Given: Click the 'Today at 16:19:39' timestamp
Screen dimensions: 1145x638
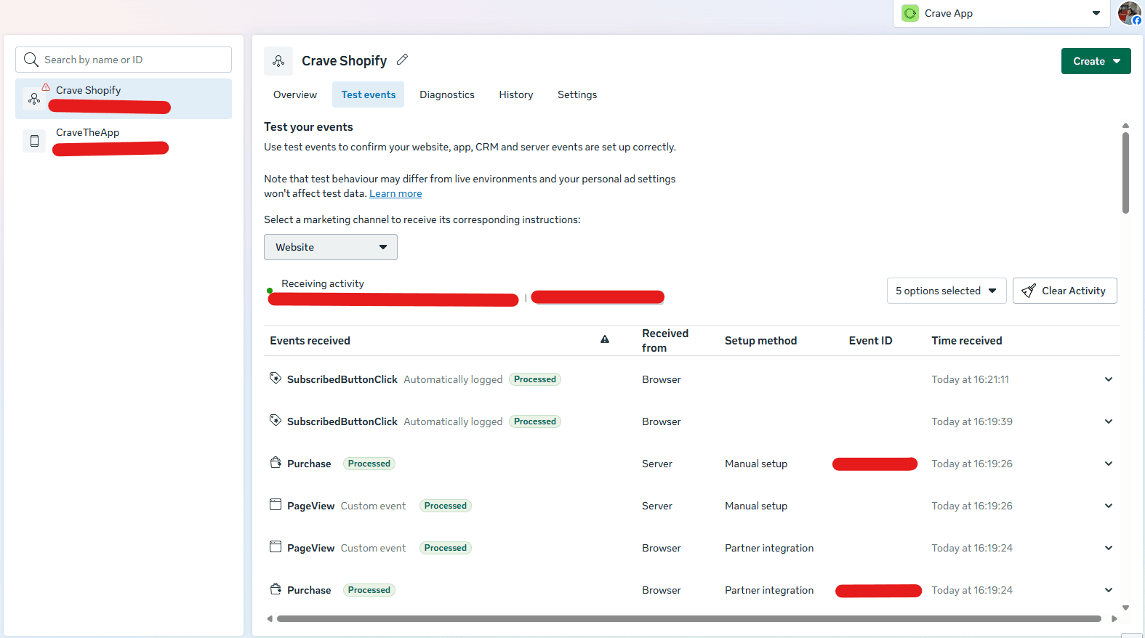Looking at the screenshot, I should [x=972, y=421].
